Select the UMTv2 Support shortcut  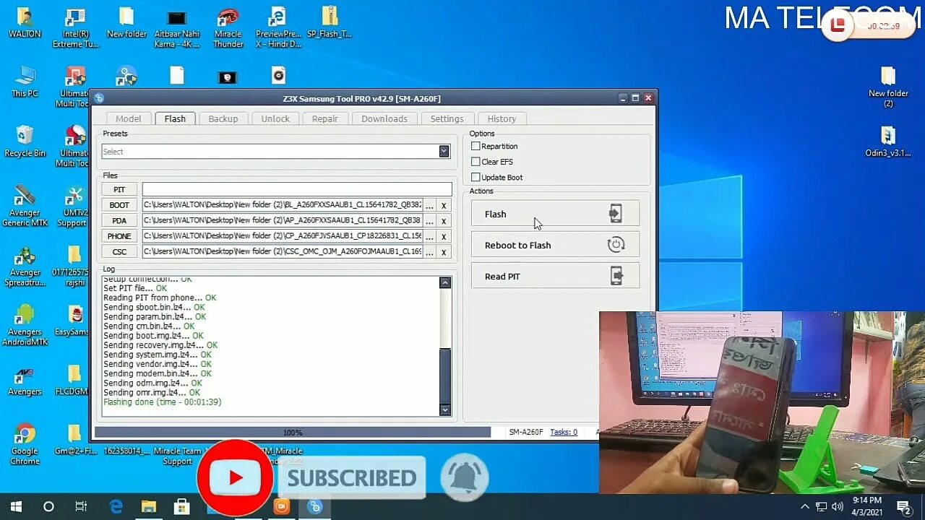[x=74, y=207]
